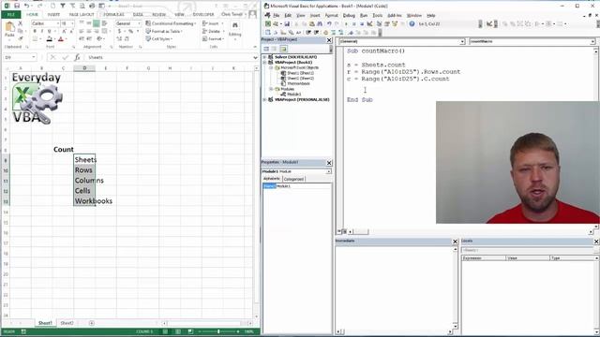Click the Break pause icon in VBA toolbar

coord(354,24)
